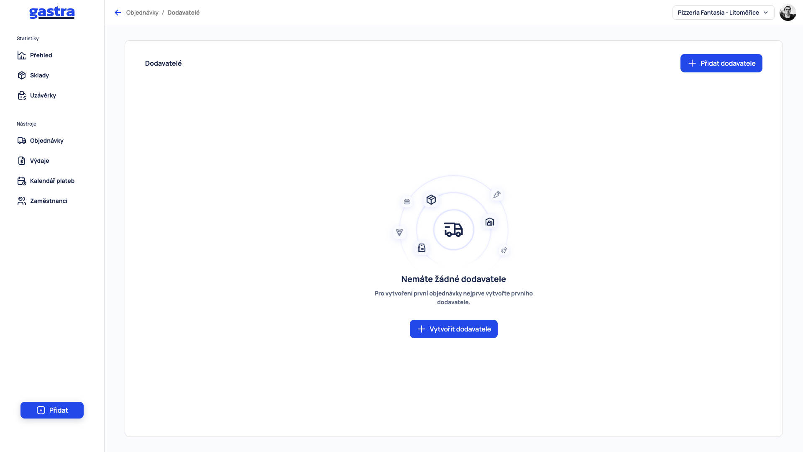The width and height of the screenshot is (803, 452).
Task: Open the Kalendář plateb menu item
Action: (x=52, y=181)
